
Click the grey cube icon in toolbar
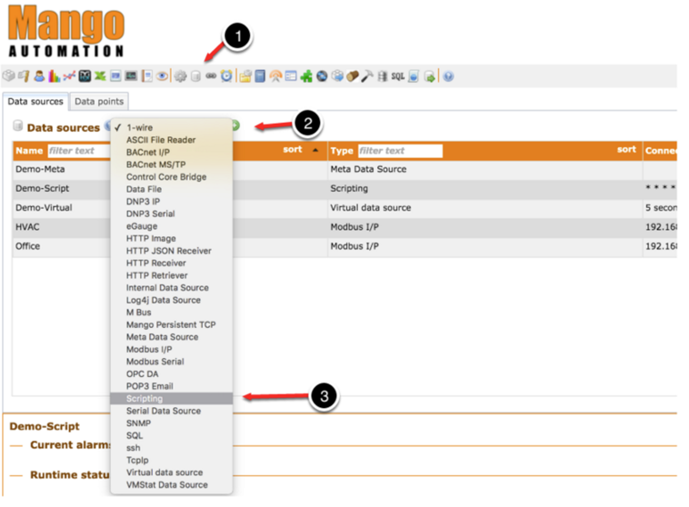pyautogui.click(x=9, y=76)
